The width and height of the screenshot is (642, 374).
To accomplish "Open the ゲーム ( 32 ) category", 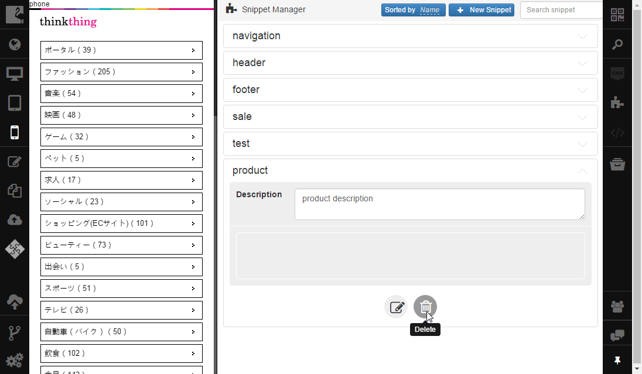I will click(x=121, y=137).
